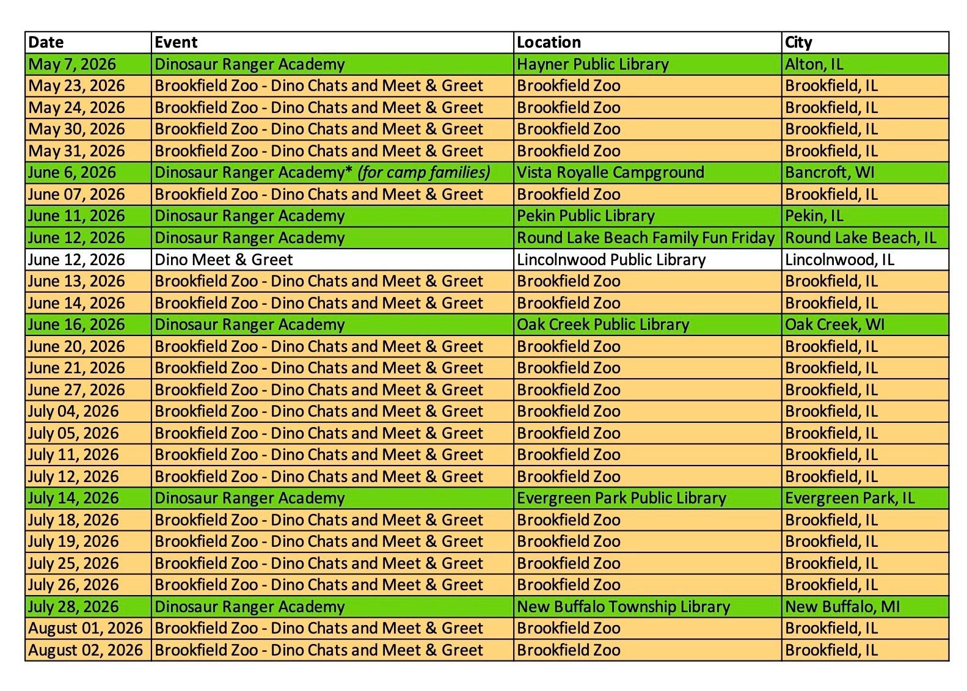The width and height of the screenshot is (967, 691).
Task: Click the May 7, 2026 date cell
Action: tap(88, 64)
